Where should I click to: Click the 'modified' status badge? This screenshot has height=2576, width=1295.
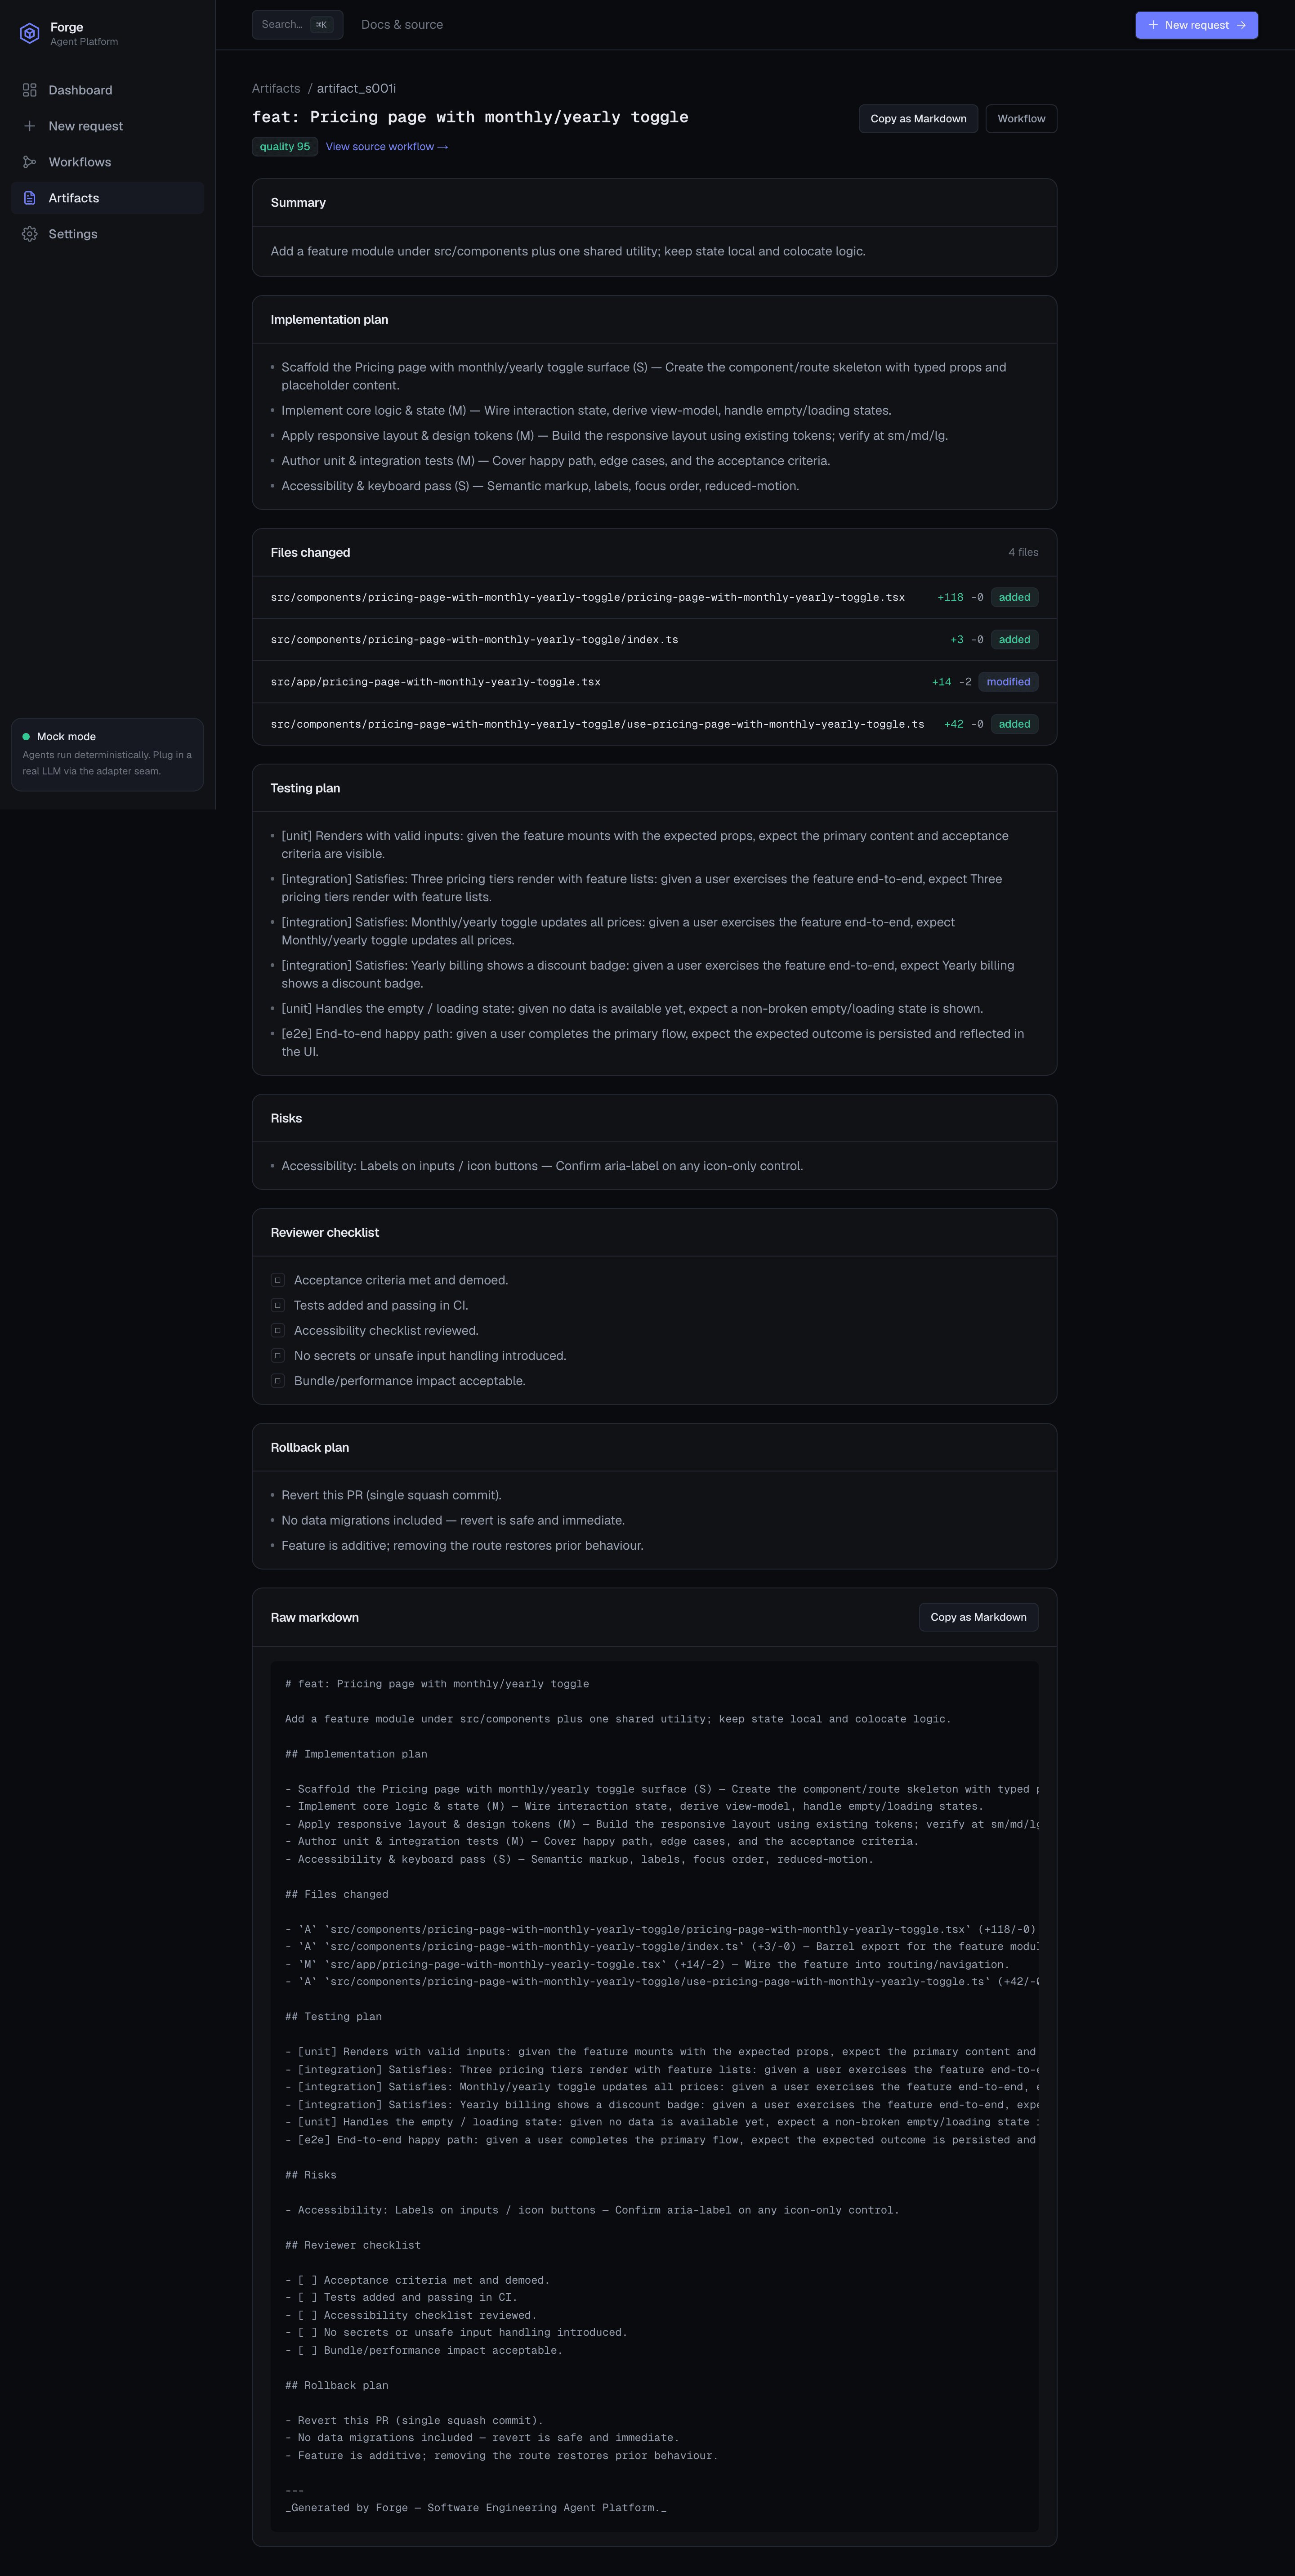(x=1008, y=682)
